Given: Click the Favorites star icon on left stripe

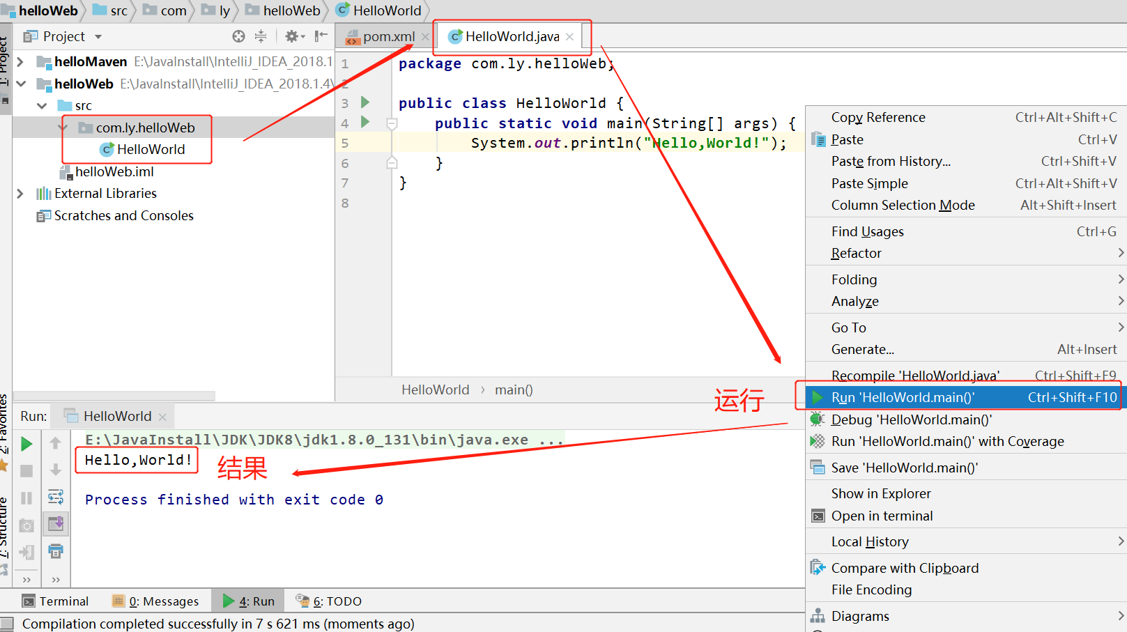Looking at the screenshot, I should pyautogui.click(x=3, y=465).
